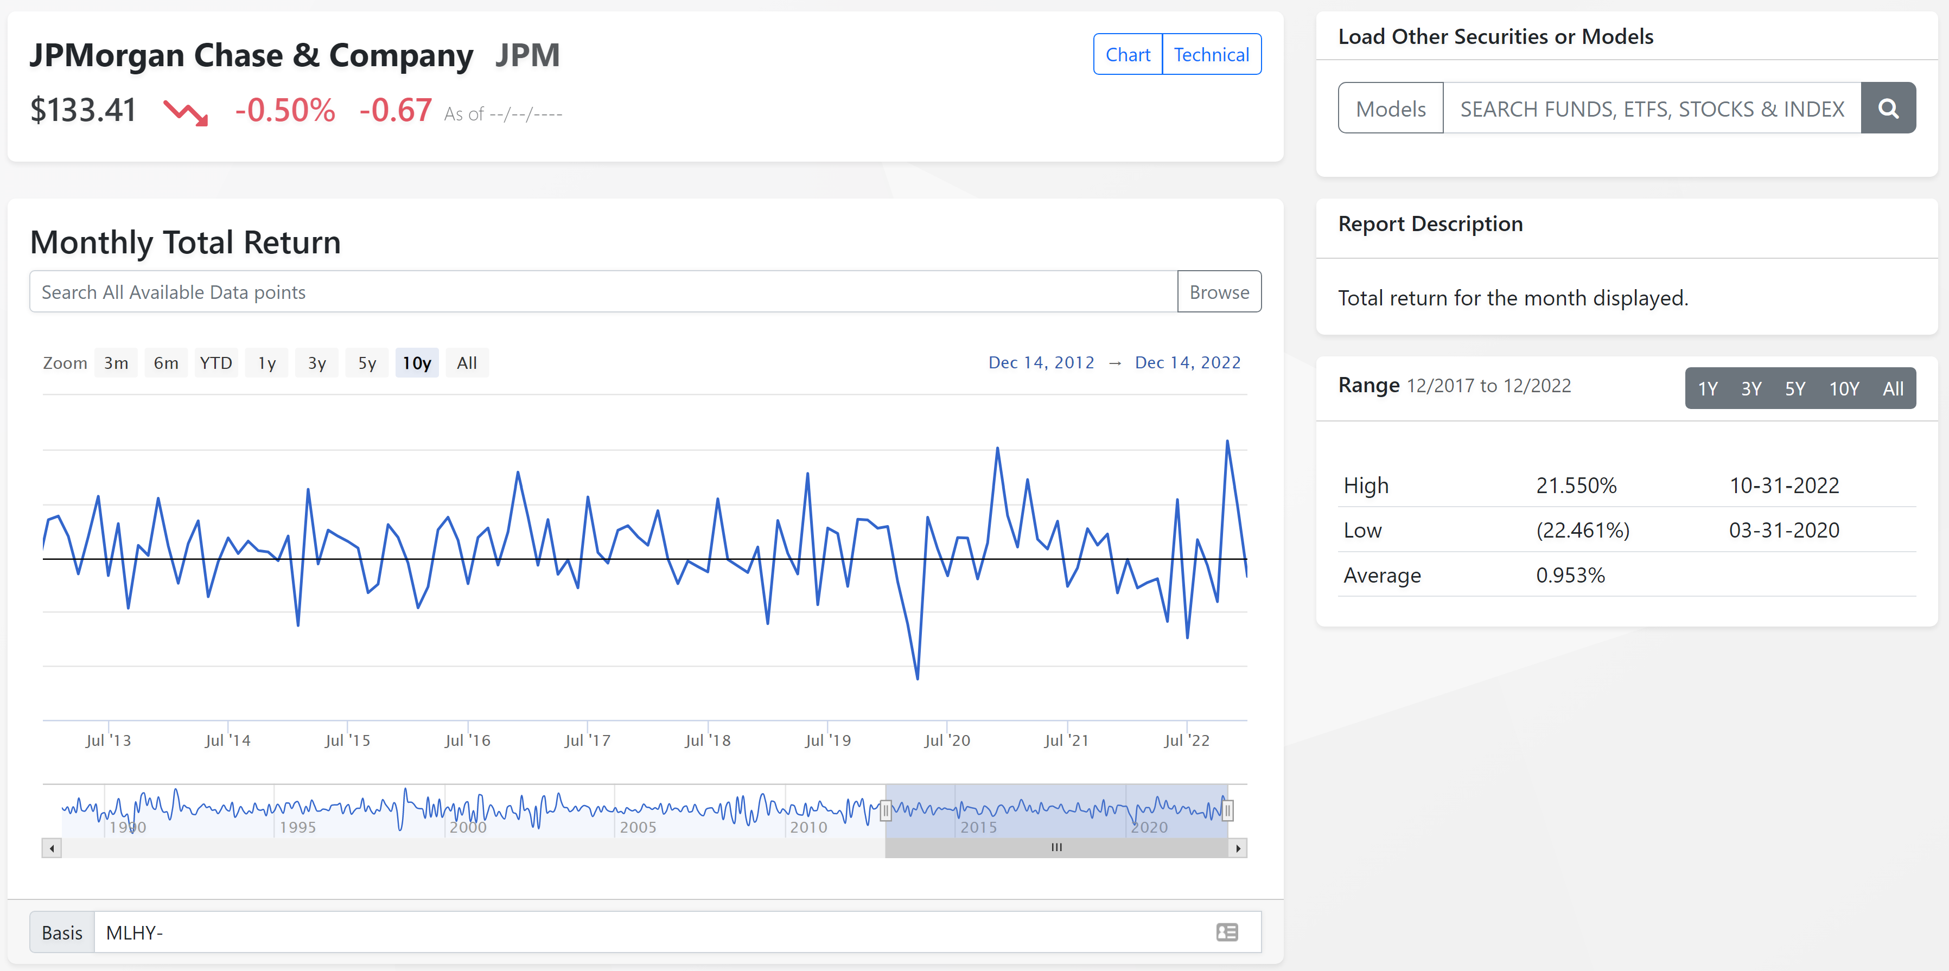Switch to the Technical tab
The height and width of the screenshot is (971, 1949).
(x=1211, y=54)
